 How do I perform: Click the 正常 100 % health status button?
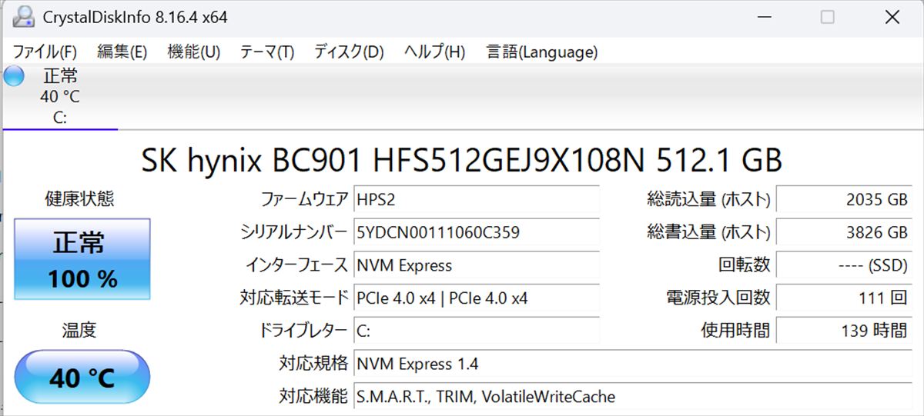point(82,259)
